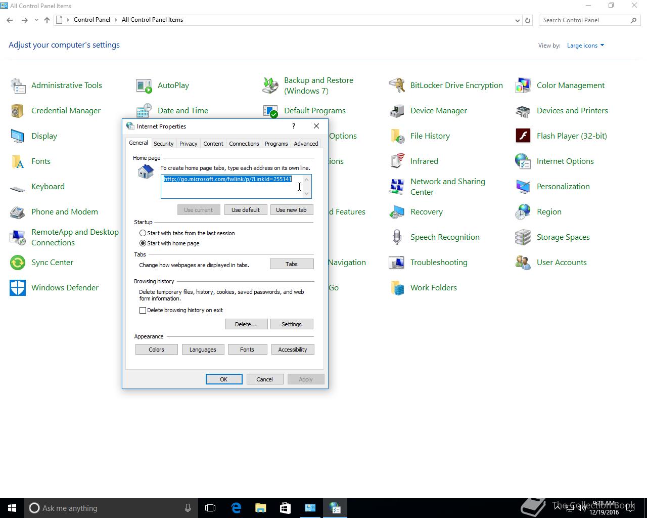Open the Color Management icon
Image resolution: width=647 pixels, height=518 pixels.
[523, 85]
